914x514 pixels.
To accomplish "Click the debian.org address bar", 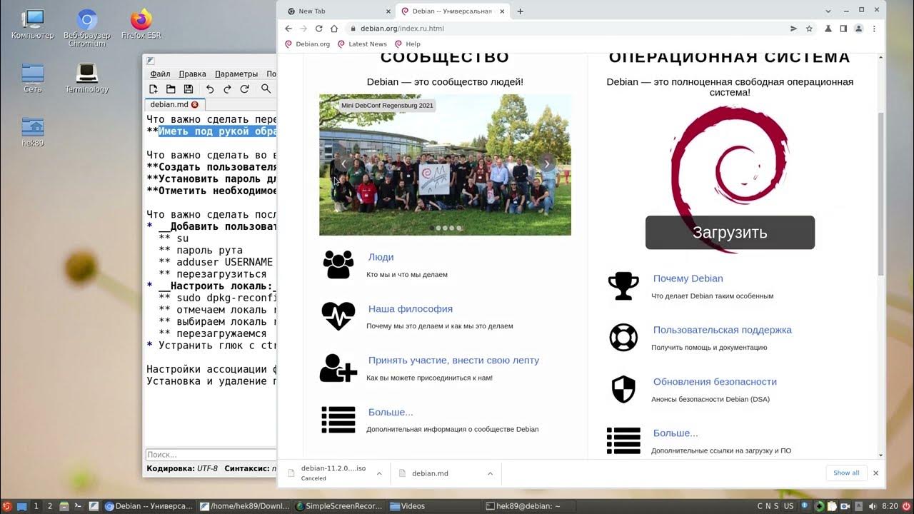I will point(564,29).
